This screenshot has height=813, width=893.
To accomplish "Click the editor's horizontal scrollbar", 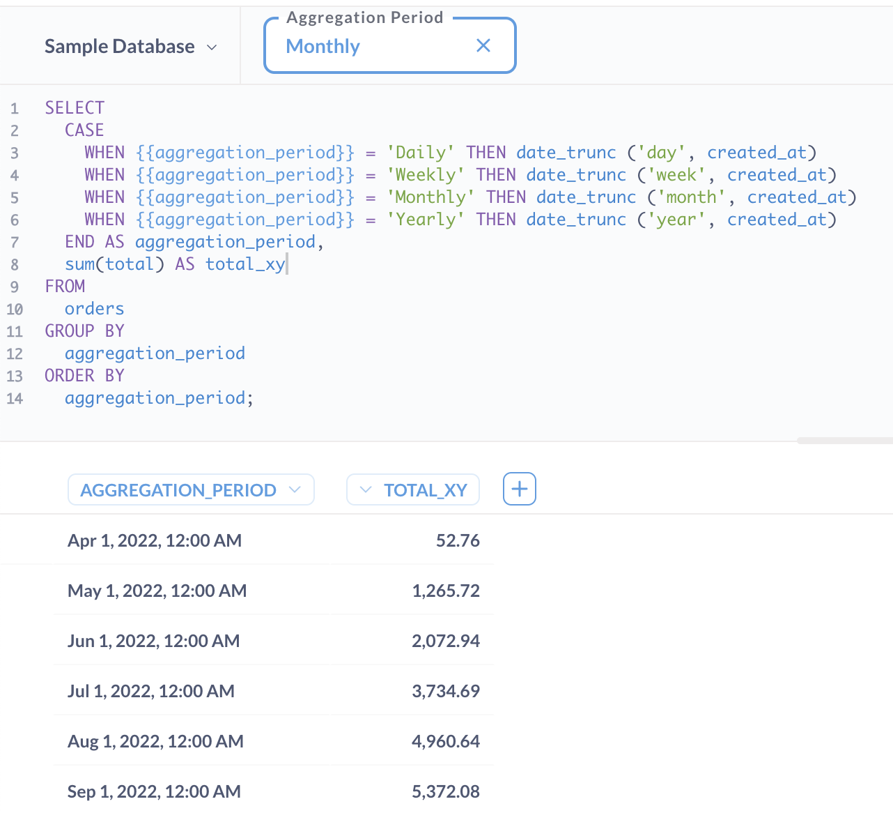I will click(x=844, y=441).
